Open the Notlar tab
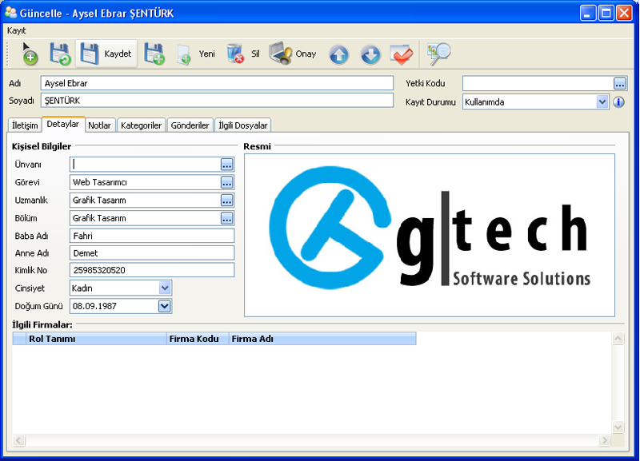 tap(99, 125)
